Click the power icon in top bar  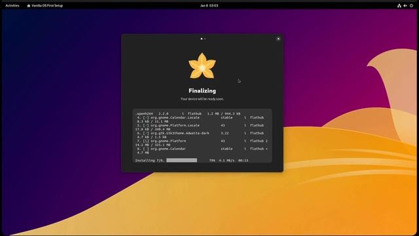tap(412, 6)
